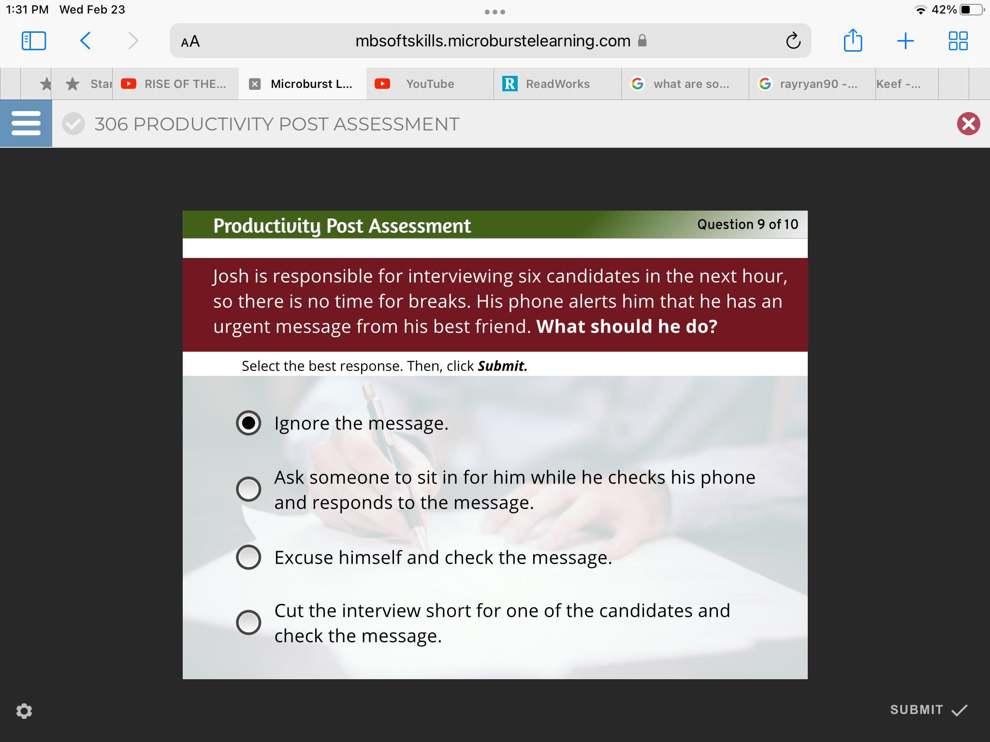Select 'Ignore the message' option
Screen dimensions: 990x742
pyautogui.click(x=248, y=423)
